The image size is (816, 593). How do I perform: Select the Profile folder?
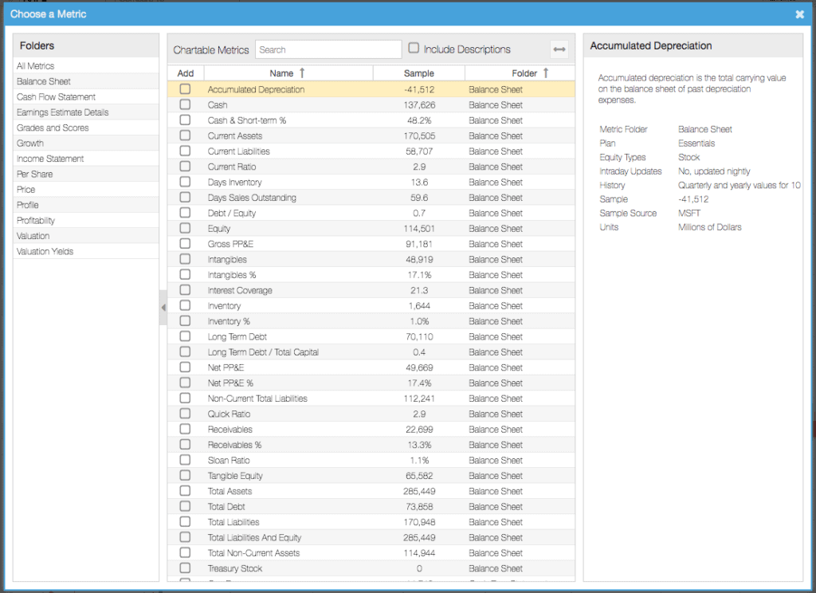86,205
